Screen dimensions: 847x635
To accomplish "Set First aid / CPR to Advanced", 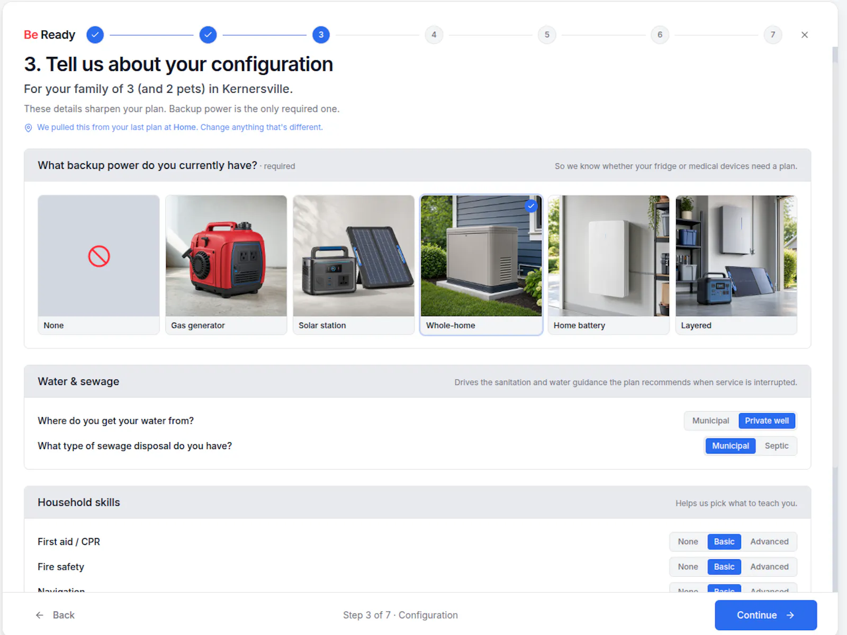I will (769, 542).
